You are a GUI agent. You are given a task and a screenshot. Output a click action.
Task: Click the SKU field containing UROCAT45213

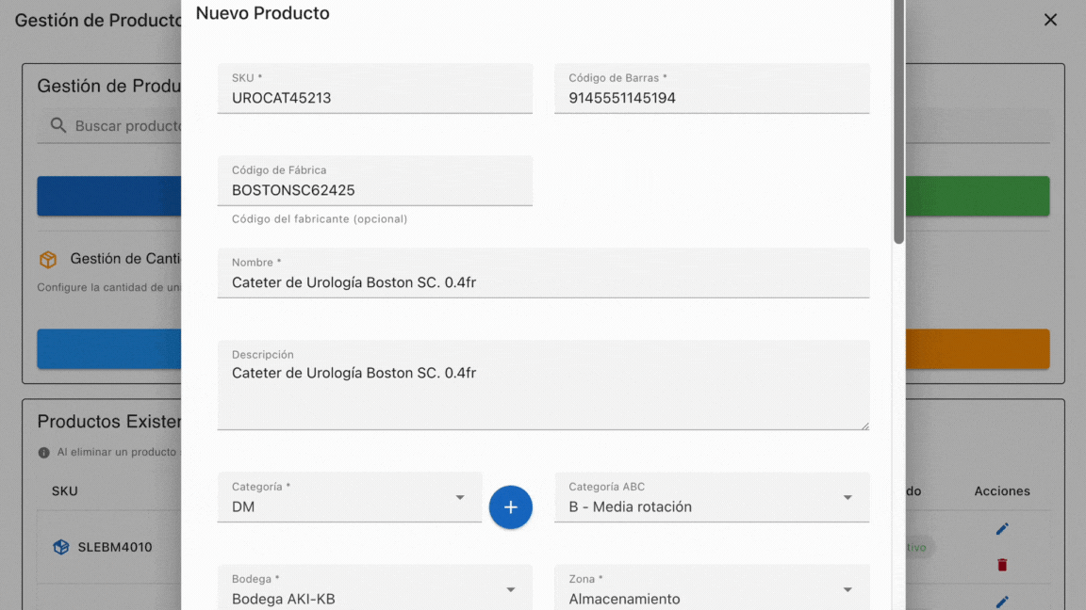click(374, 98)
